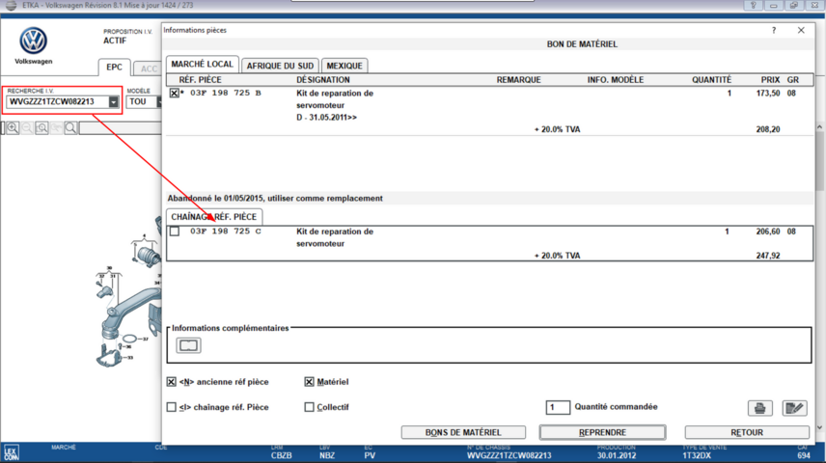Click the Reprendre button
This screenshot has width=826, height=463.
603,432
